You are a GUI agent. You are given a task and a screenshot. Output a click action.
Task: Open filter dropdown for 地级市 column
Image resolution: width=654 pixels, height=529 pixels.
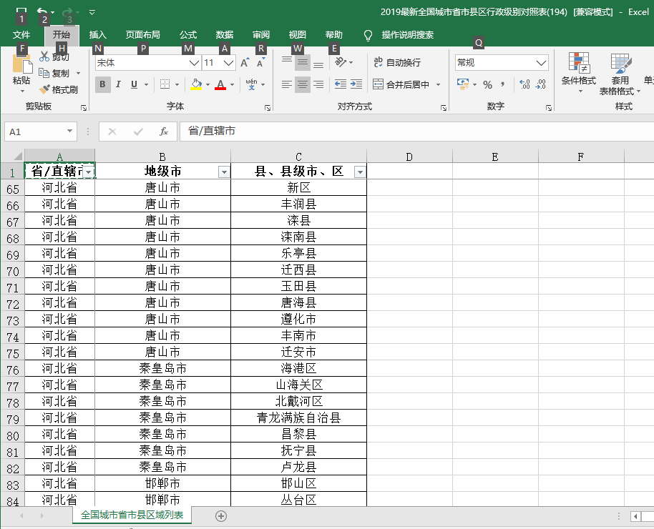[225, 172]
